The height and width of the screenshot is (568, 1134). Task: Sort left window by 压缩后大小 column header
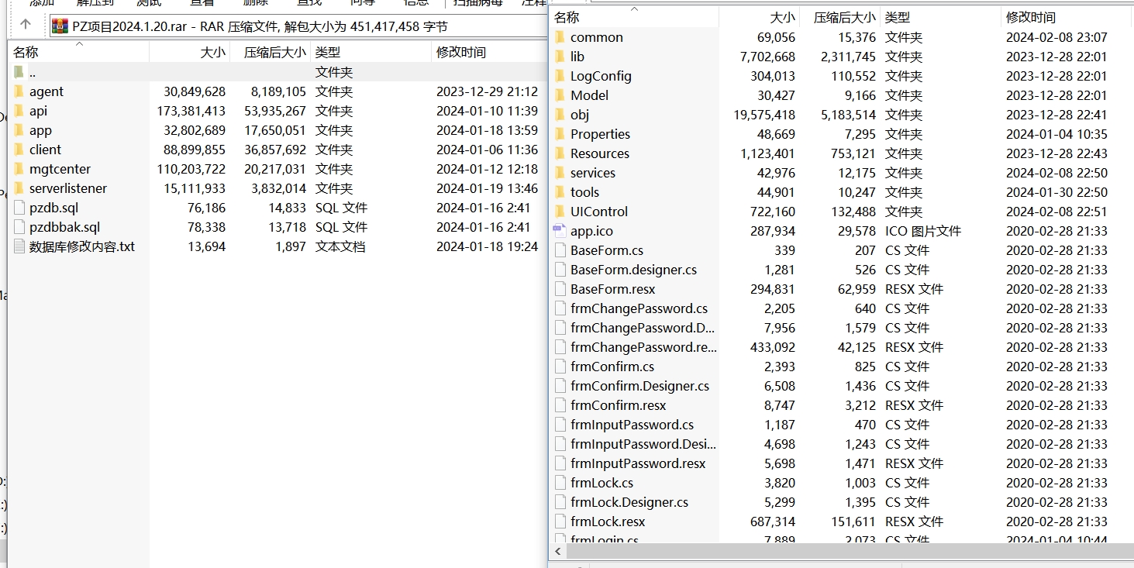(x=271, y=52)
